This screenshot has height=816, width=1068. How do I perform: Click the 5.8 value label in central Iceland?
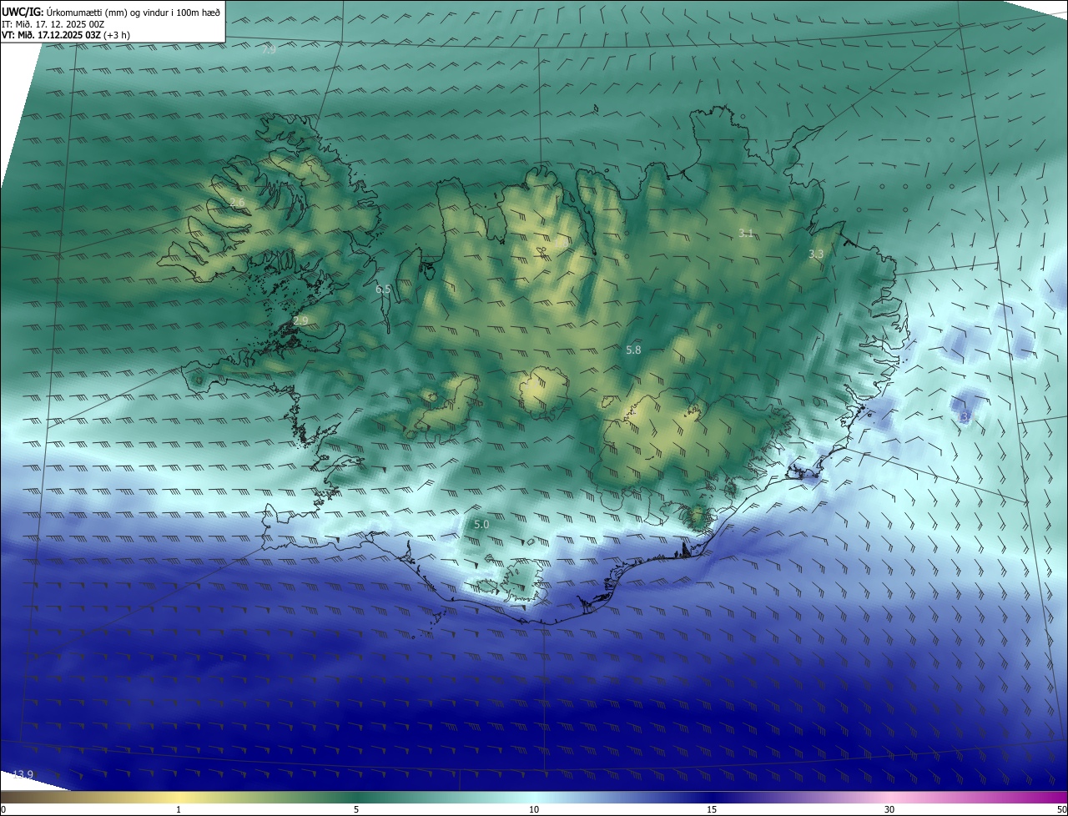tap(633, 350)
